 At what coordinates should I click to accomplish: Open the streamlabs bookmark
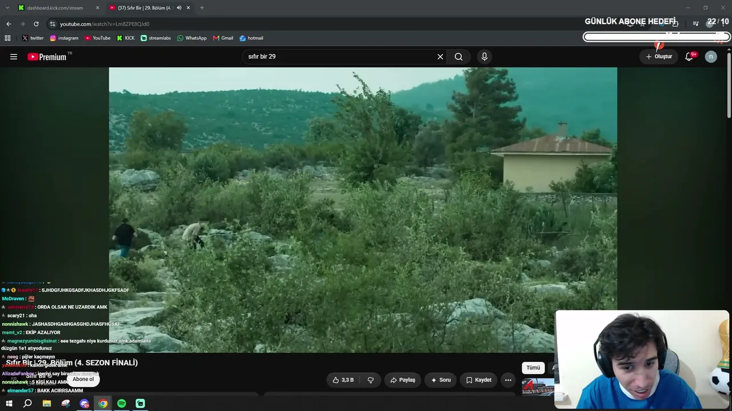coord(156,38)
